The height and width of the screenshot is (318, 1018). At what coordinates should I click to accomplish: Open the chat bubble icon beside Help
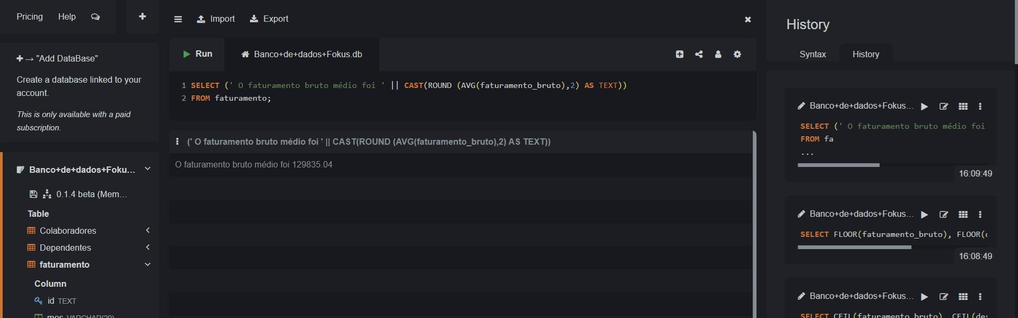tap(95, 17)
